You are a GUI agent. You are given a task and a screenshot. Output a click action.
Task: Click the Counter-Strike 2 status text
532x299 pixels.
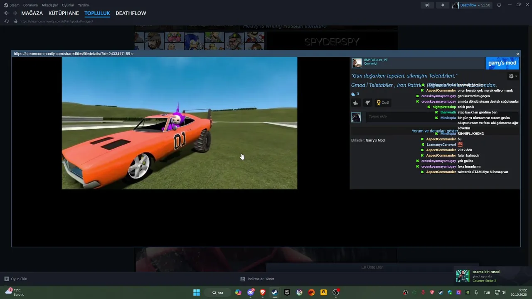[484, 281]
